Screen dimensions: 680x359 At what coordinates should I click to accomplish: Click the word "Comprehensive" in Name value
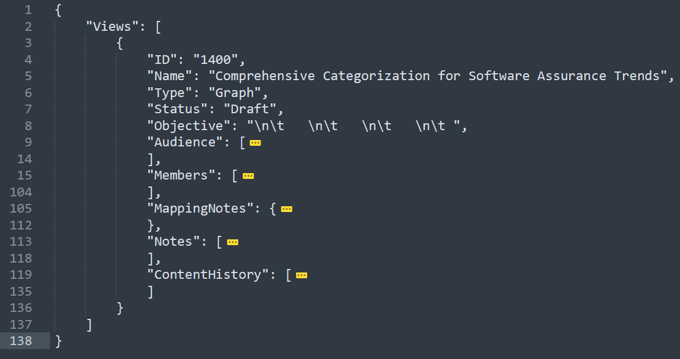coord(265,76)
